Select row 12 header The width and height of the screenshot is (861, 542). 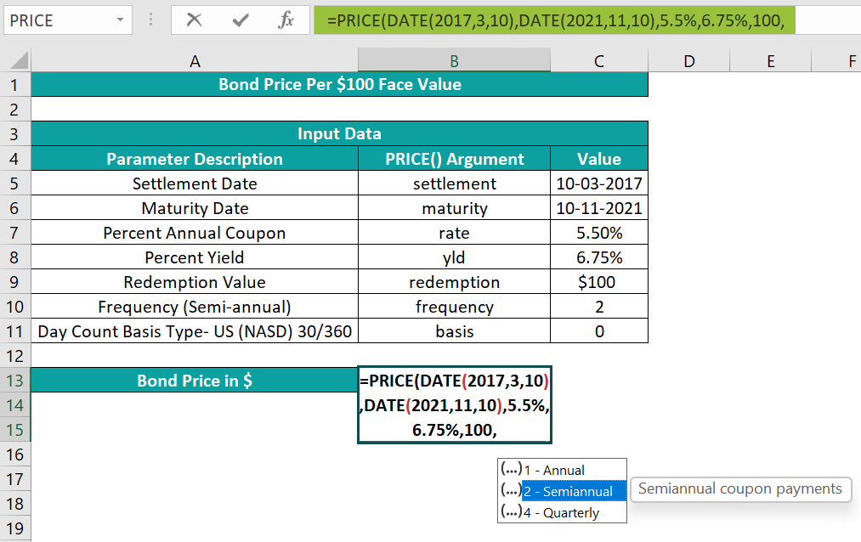coord(14,355)
